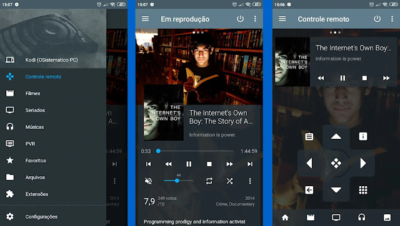This screenshot has width=400, height=226.
Task: Click the clapperboard icon beside Filmes
Action: pyautogui.click(x=10, y=93)
